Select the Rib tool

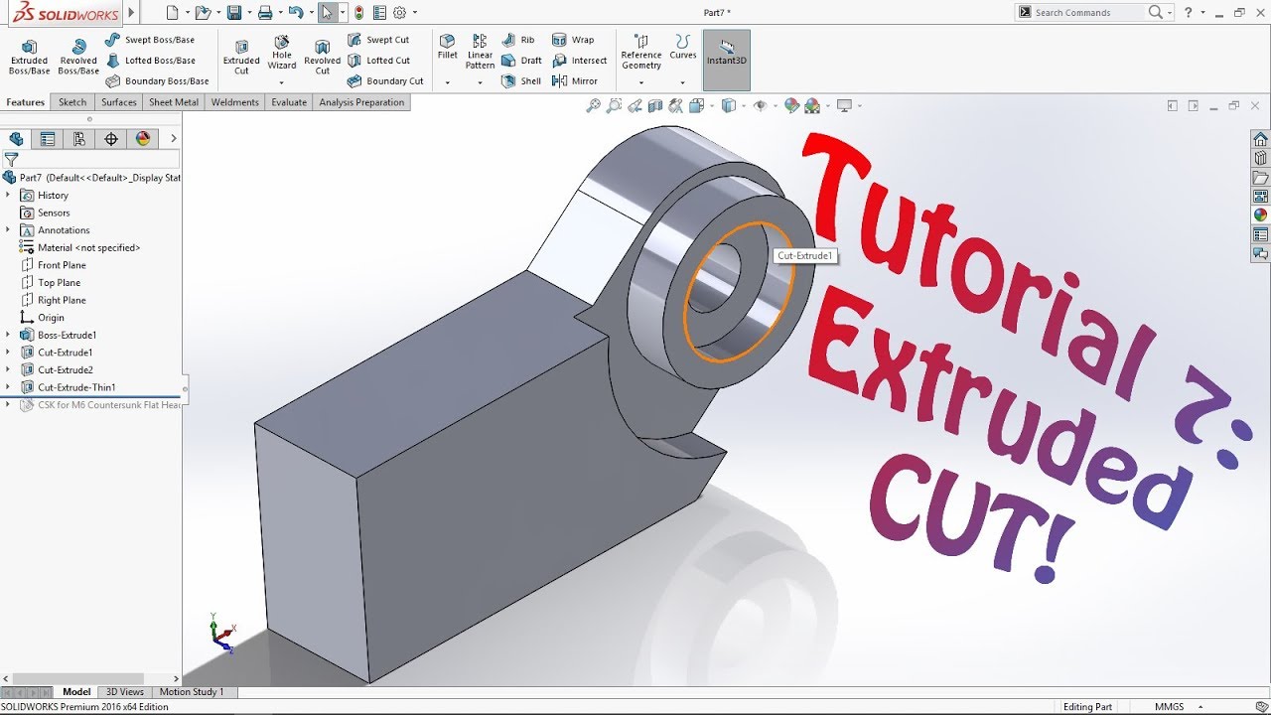coord(518,40)
